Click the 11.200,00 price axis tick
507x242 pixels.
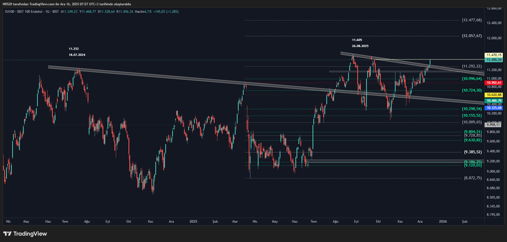tap(494, 70)
